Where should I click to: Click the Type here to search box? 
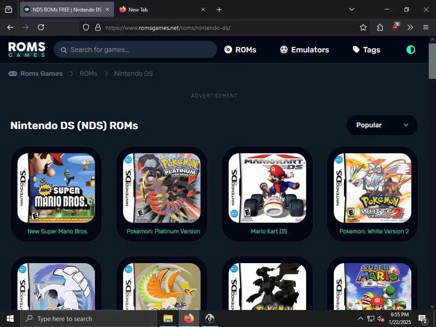pyautogui.click(x=89, y=318)
